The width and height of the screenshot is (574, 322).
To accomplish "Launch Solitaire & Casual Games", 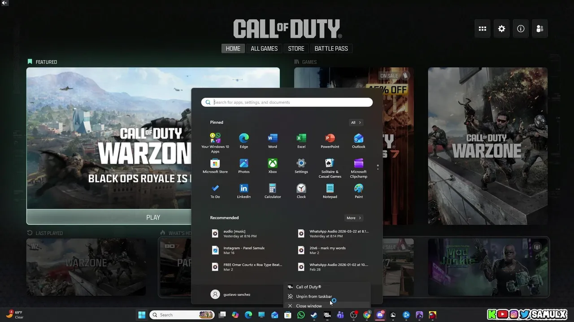I will click(330, 168).
